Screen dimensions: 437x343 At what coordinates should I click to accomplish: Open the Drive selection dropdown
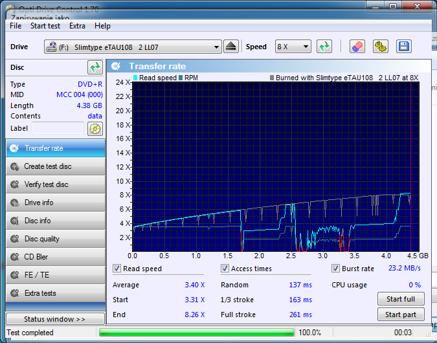(x=133, y=47)
